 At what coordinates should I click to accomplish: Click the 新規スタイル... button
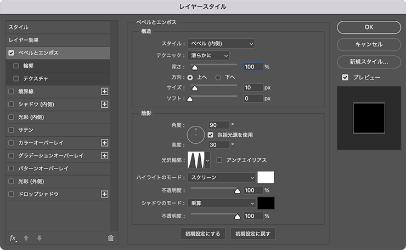pos(369,62)
